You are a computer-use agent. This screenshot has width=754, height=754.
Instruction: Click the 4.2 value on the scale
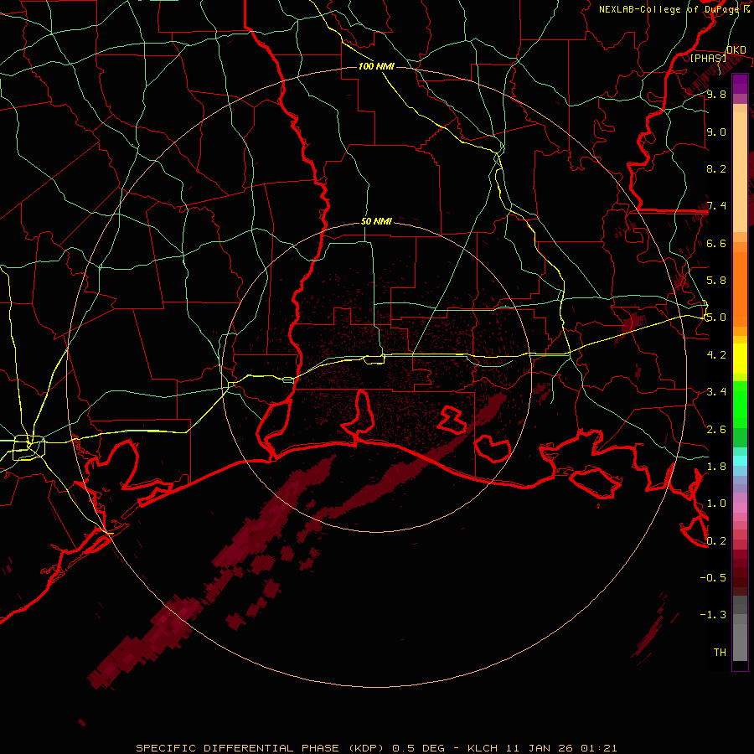[x=716, y=354]
